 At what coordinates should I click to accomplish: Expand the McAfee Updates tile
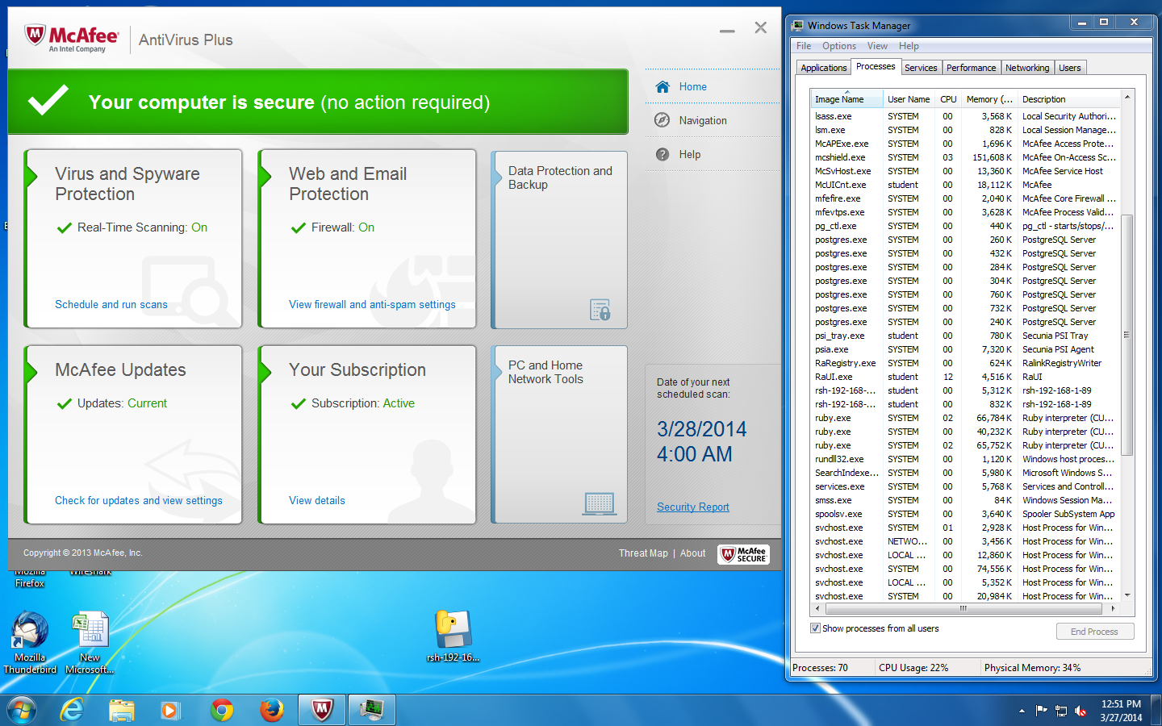(133, 435)
